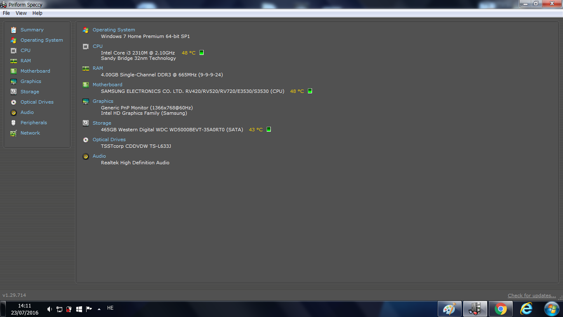Click the CPU temperature green indicator
Screen dimensions: 563x317
202,52
